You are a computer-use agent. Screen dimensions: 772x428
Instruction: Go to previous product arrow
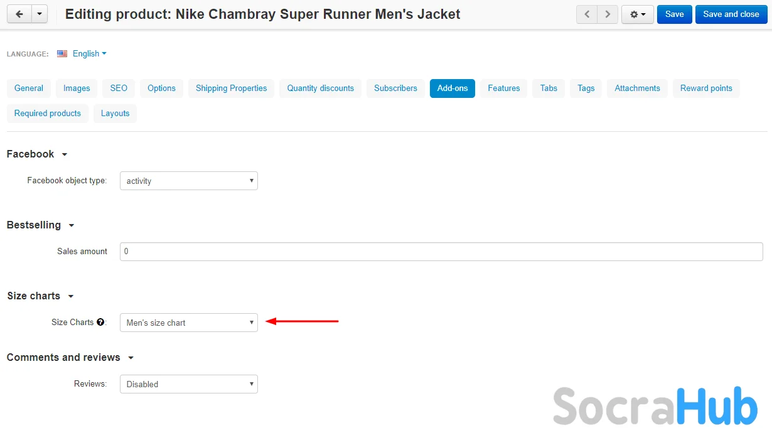coord(587,14)
